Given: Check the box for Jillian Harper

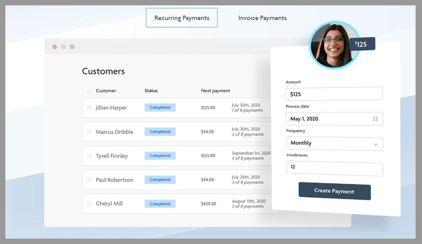Looking at the screenshot, I should [x=89, y=108].
